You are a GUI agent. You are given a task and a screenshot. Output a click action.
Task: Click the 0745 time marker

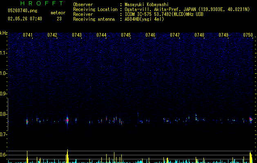(x=126, y=35)
